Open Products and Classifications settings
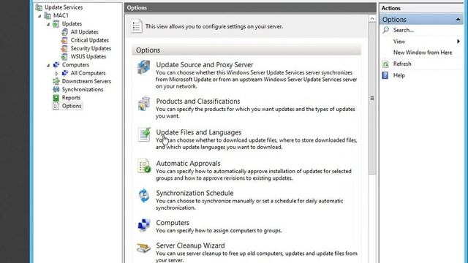This screenshot has height=263, width=468. 198,101
